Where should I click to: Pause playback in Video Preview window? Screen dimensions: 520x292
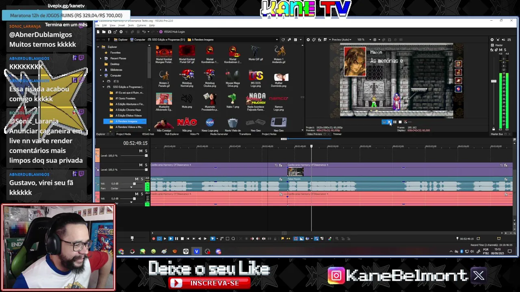394,122
